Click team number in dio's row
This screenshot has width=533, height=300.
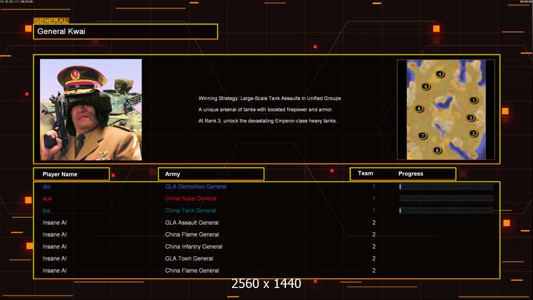tap(373, 186)
